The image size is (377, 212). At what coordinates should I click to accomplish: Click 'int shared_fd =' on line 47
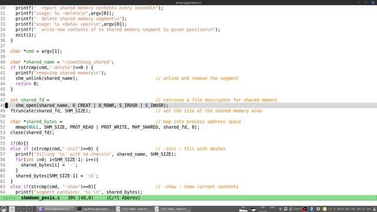[30, 100]
